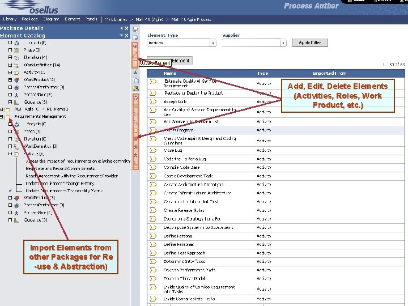This screenshot has height=306, width=408.
Task: Open the Package menu
Action: [29, 19]
